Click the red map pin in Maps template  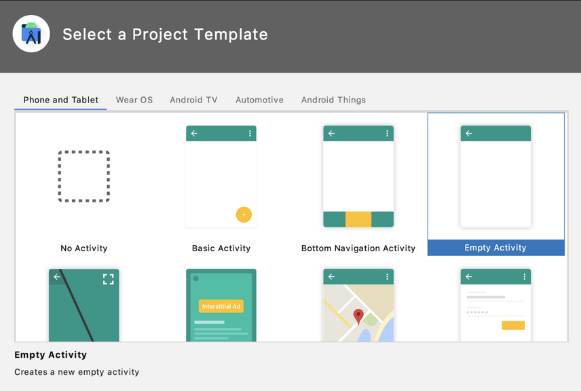pos(358,316)
